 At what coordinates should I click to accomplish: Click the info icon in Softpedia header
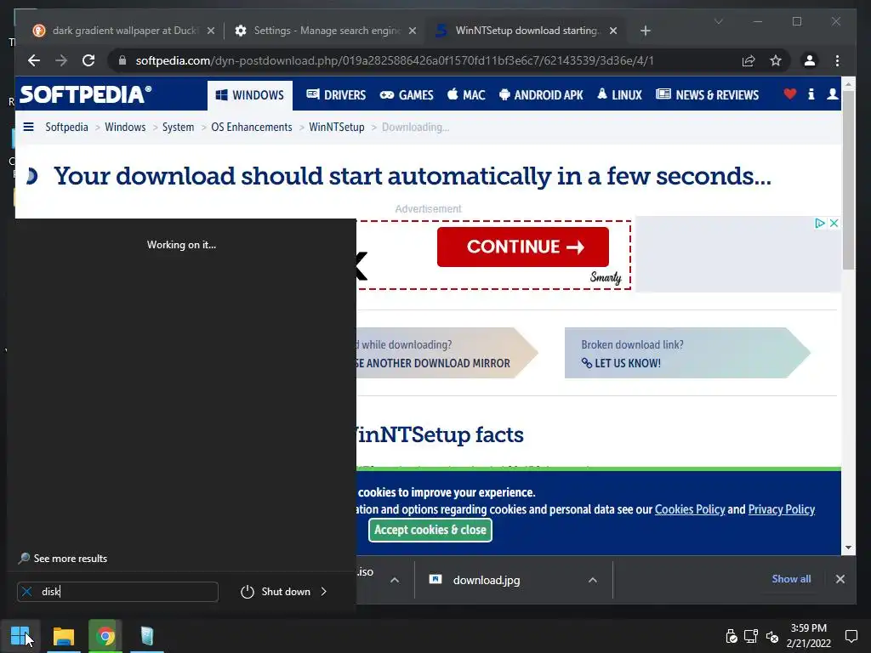pos(811,94)
